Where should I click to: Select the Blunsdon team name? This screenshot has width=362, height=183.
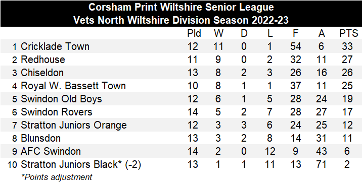(40, 138)
